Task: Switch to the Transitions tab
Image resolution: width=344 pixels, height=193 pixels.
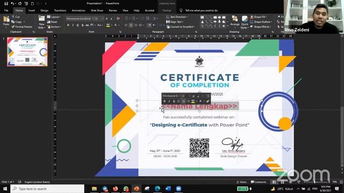Action: pyautogui.click(x=60, y=10)
